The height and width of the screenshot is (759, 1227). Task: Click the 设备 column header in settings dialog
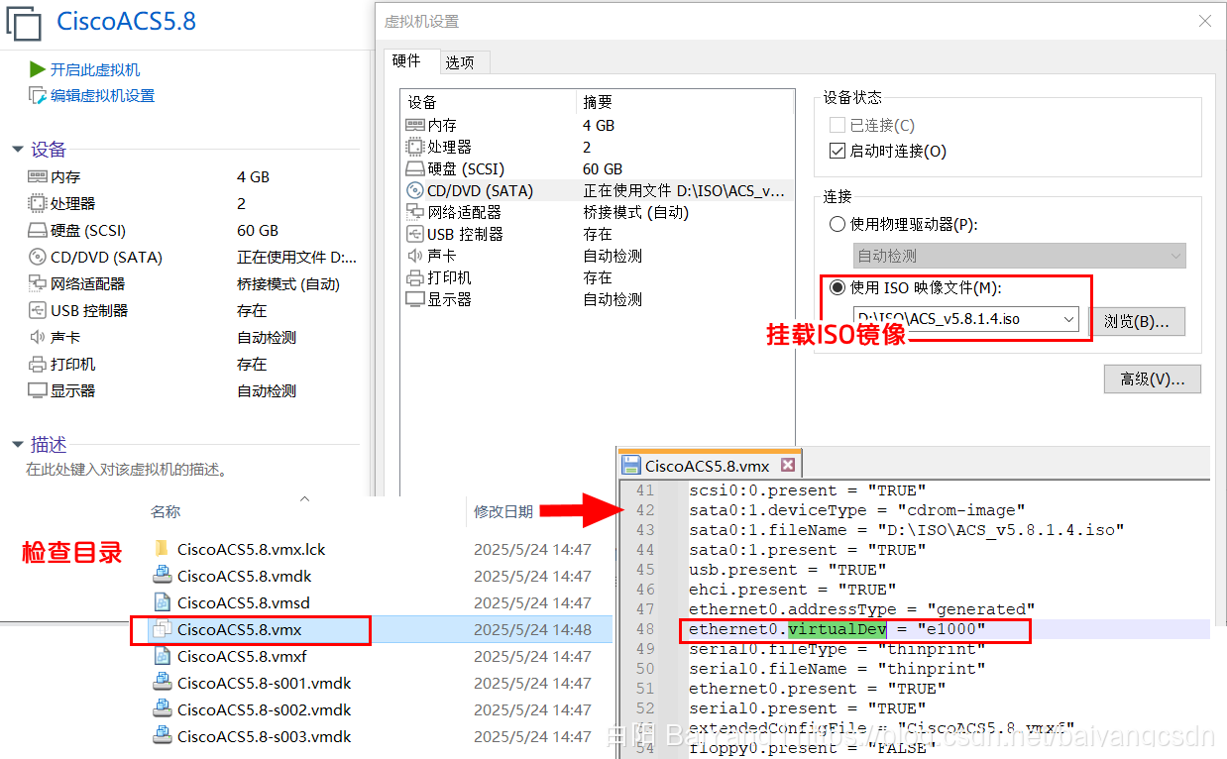point(422,102)
